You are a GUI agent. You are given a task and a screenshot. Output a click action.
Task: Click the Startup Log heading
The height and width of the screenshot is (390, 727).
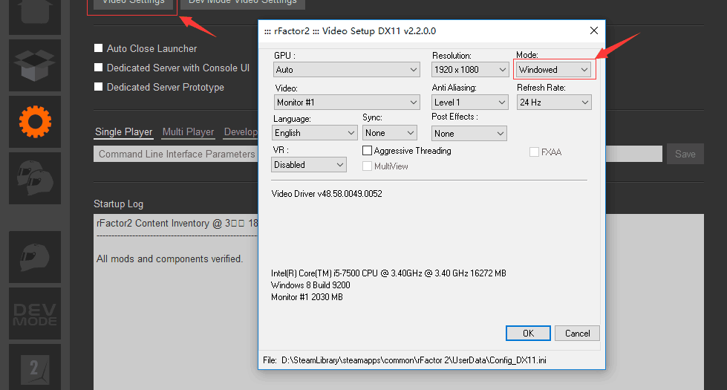click(118, 204)
